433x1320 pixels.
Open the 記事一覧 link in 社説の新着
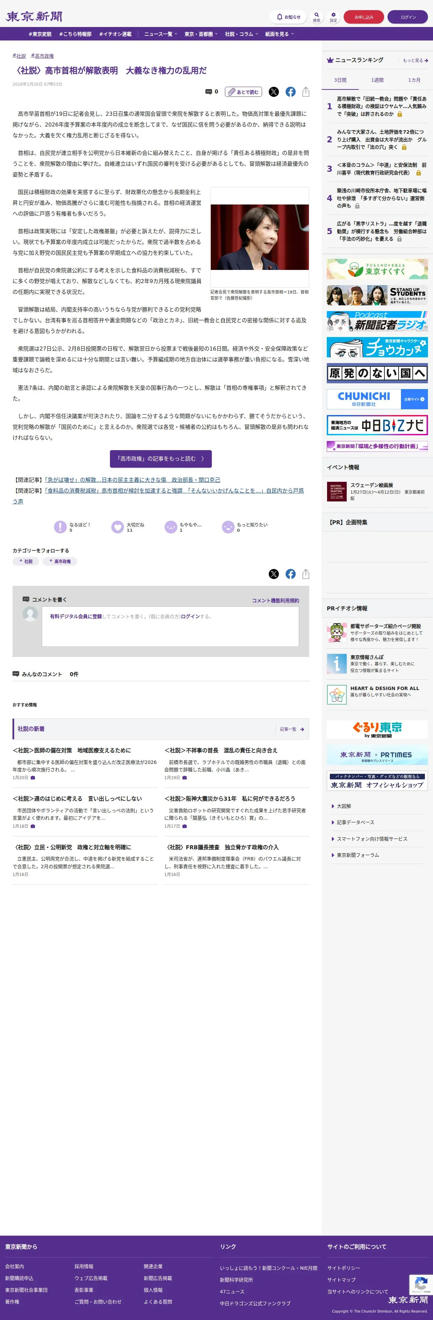(292, 729)
